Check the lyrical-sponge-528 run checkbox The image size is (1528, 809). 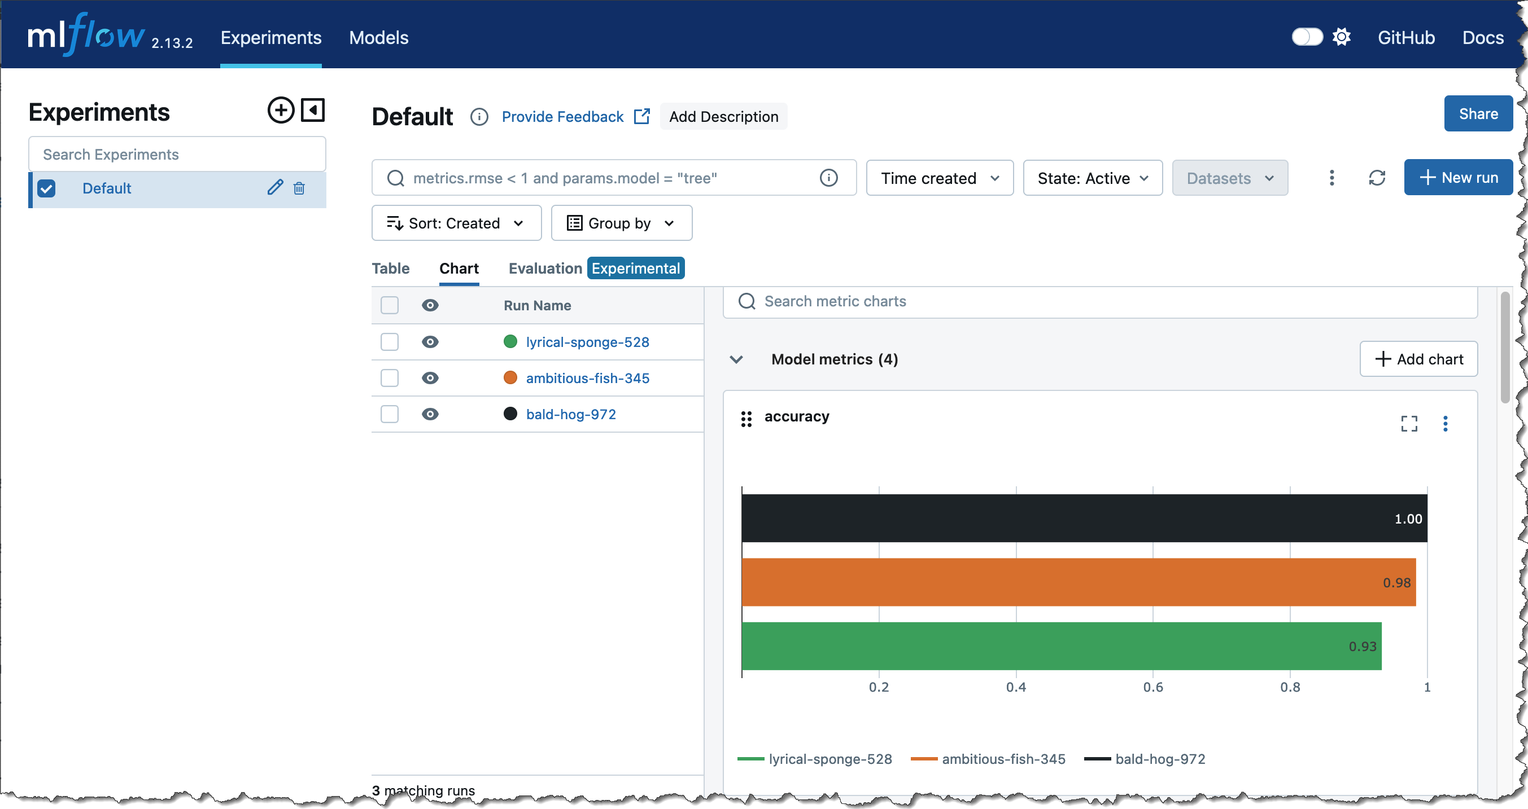tap(389, 342)
